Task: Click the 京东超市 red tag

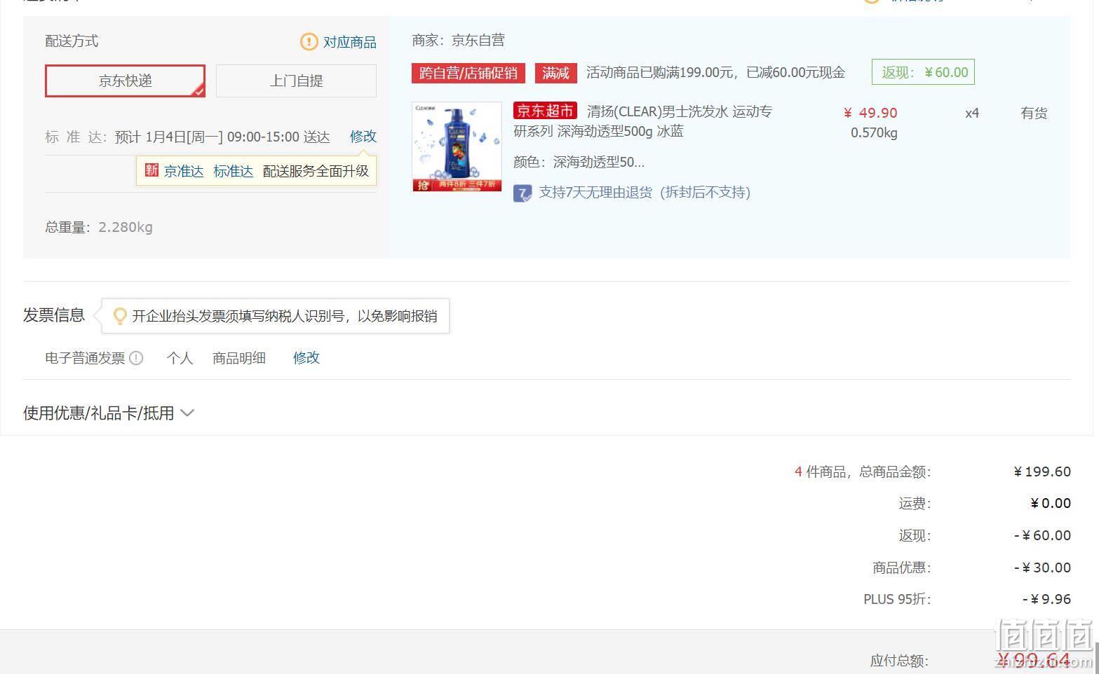Action: pos(545,111)
